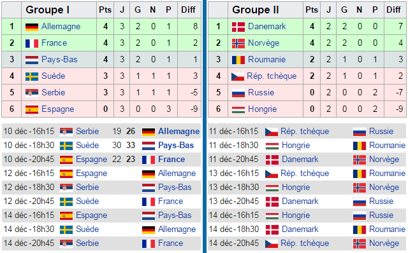Viewport: 408px width, 253px height.
Task: Open the Danemark link in Groupe II standings
Action: click(x=266, y=27)
